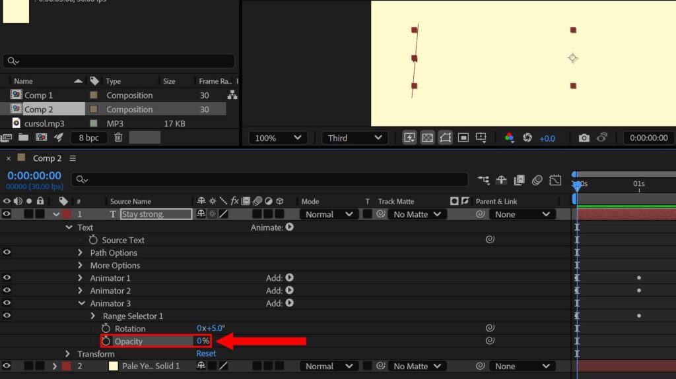Click the Pale Yellow Solid color swatch
This screenshot has width=676, height=379.
click(114, 366)
